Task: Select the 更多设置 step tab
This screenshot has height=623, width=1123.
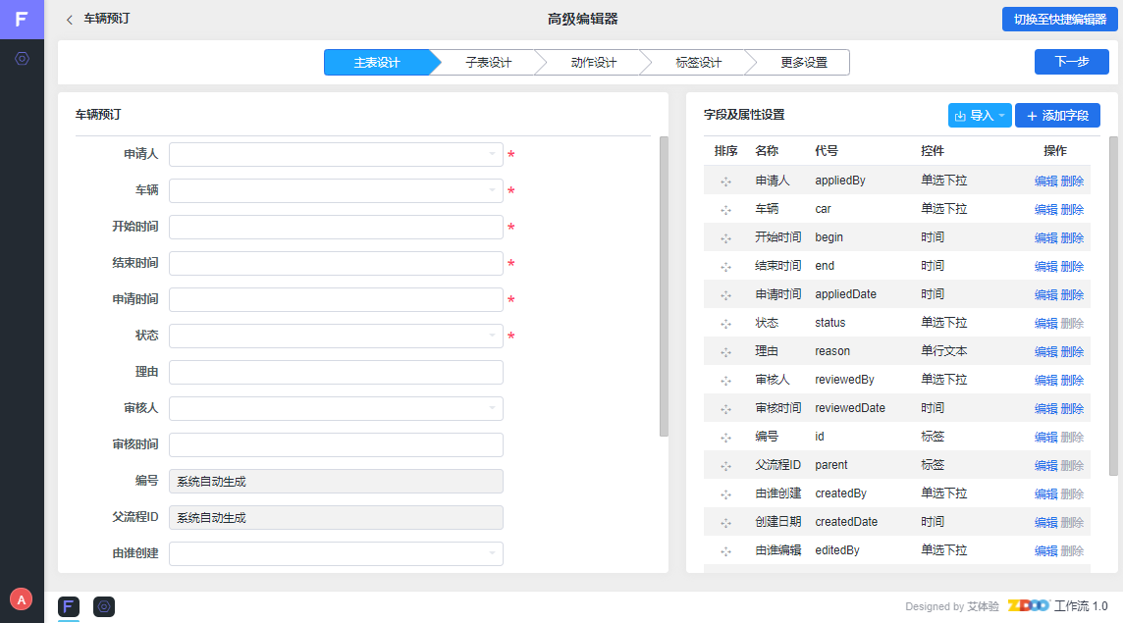Action: pyautogui.click(x=803, y=63)
